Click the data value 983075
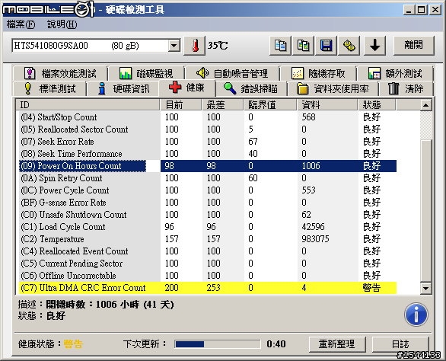Viewport: 446px width, 361px height. (315, 239)
